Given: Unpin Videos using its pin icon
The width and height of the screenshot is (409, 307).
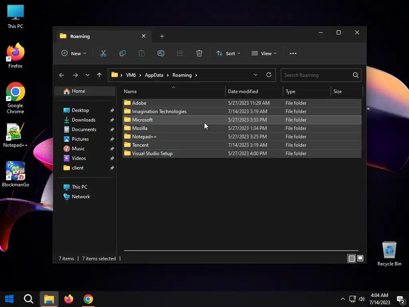Looking at the screenshot, I should pyautogui.click(x=112, y=158).
